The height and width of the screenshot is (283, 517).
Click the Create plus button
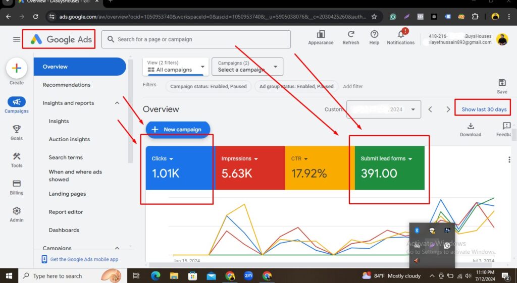click(x=16, y=68)
